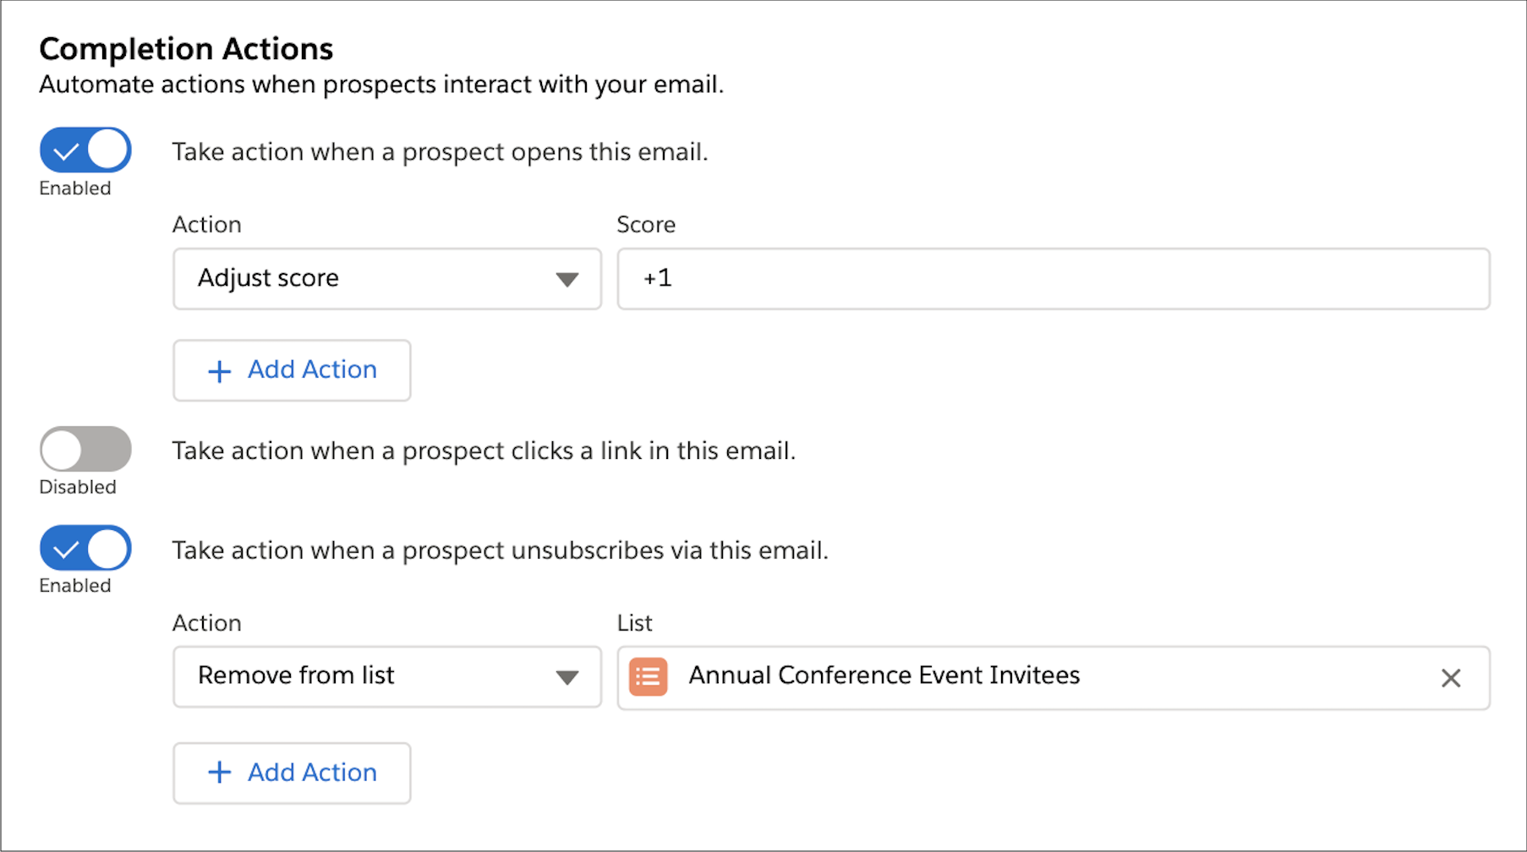Click the Completion Actions heading
Image resolution: width=1527 pixels, height=852 pixels.
[186, 49]
